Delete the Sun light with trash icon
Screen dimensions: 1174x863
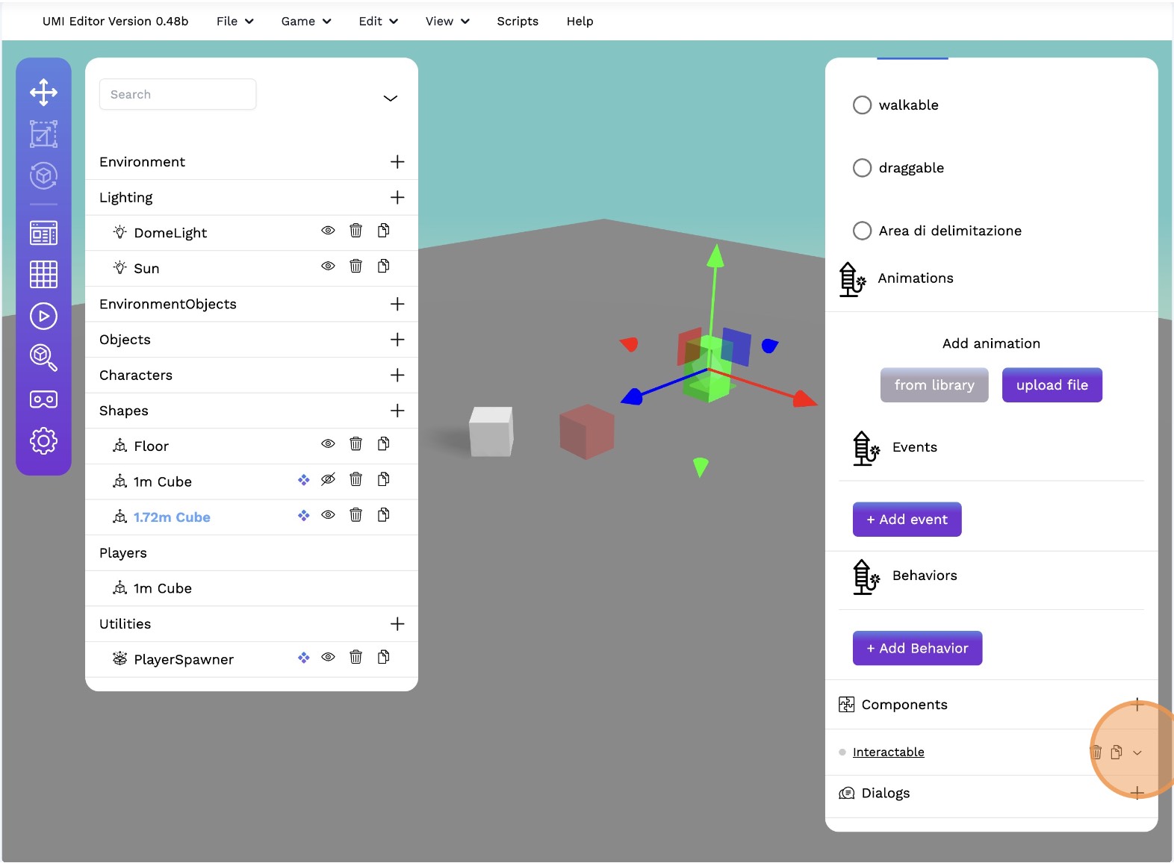[x=355, y=267]
